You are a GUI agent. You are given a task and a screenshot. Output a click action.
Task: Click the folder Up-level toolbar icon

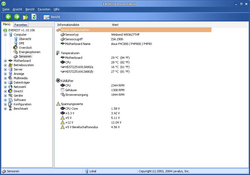[25, 17]
